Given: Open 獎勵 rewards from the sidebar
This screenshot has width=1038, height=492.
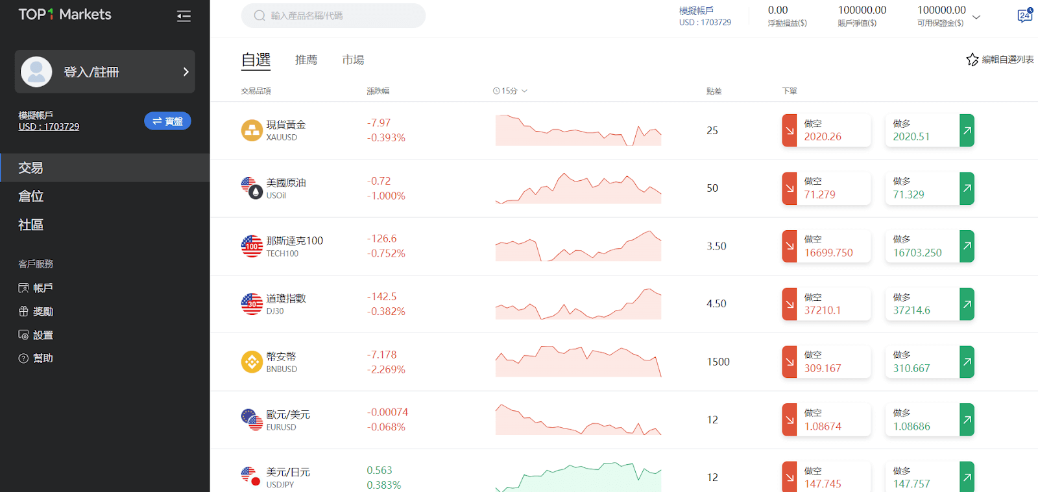Looking at the screenshot, I should click(43, 312).
